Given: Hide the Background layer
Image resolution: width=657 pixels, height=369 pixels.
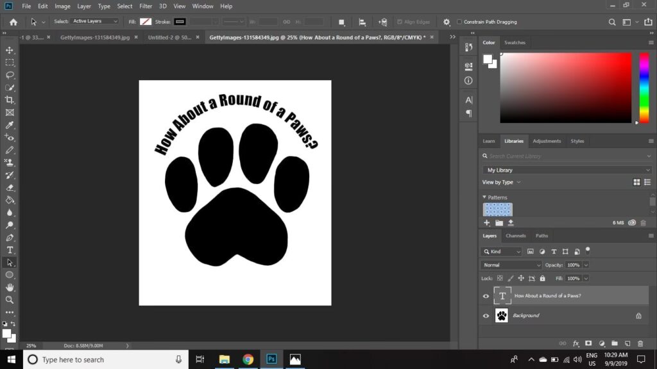Looking at the screenshot, I should pos(486,316).
